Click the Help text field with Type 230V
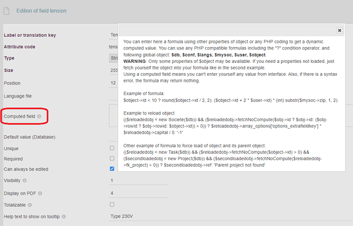Image resolution: width=353 pixels, height=226 pixels. point(231,216)
